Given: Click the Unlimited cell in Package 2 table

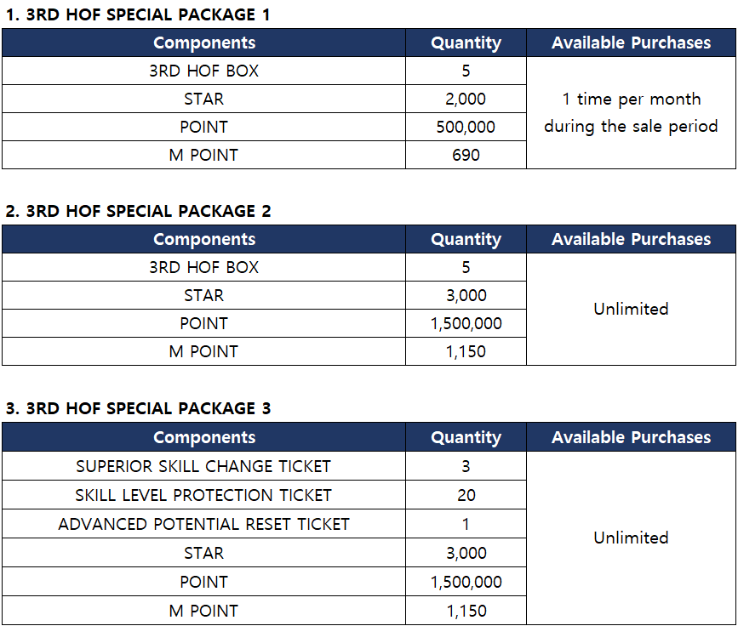Looking at the screenshot, I should point(631,309).
